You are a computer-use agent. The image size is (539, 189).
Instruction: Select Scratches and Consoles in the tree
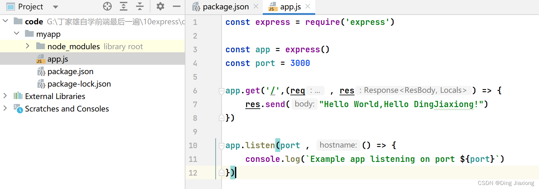coord(92,109)
